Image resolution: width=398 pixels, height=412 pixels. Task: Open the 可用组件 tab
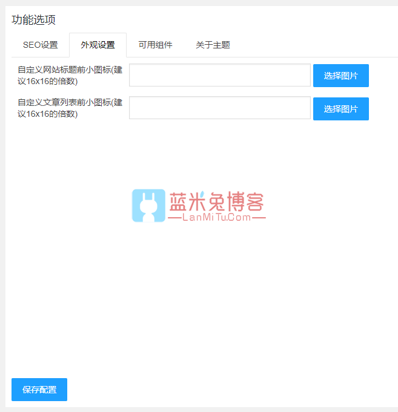[x=156, y=45]
